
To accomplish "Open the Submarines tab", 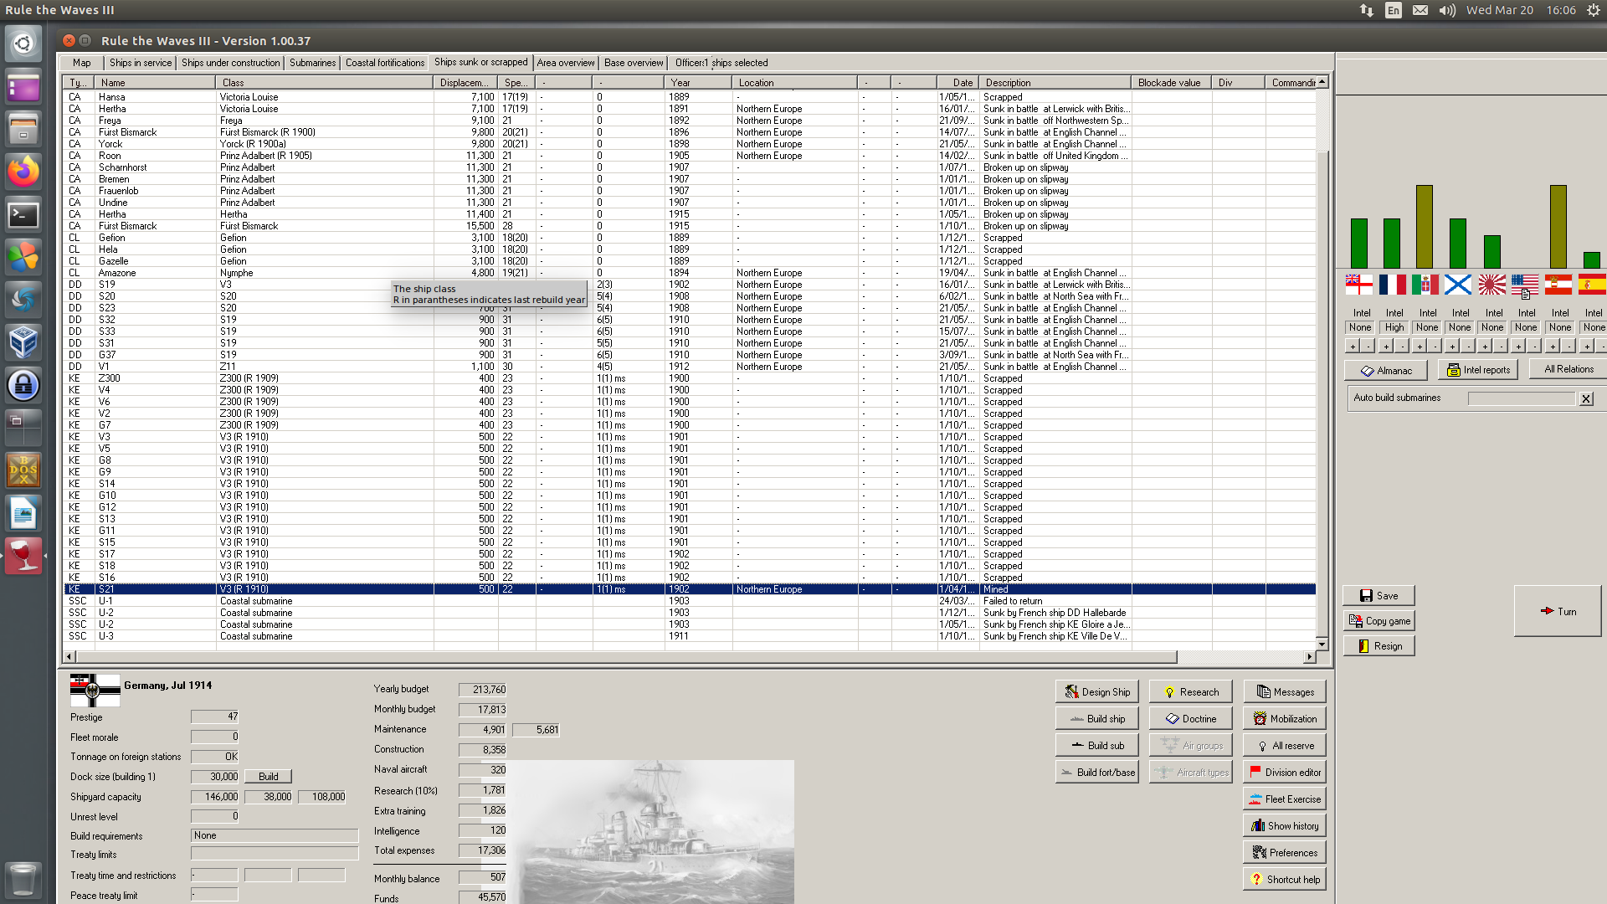I will click(x=312, y=63).
